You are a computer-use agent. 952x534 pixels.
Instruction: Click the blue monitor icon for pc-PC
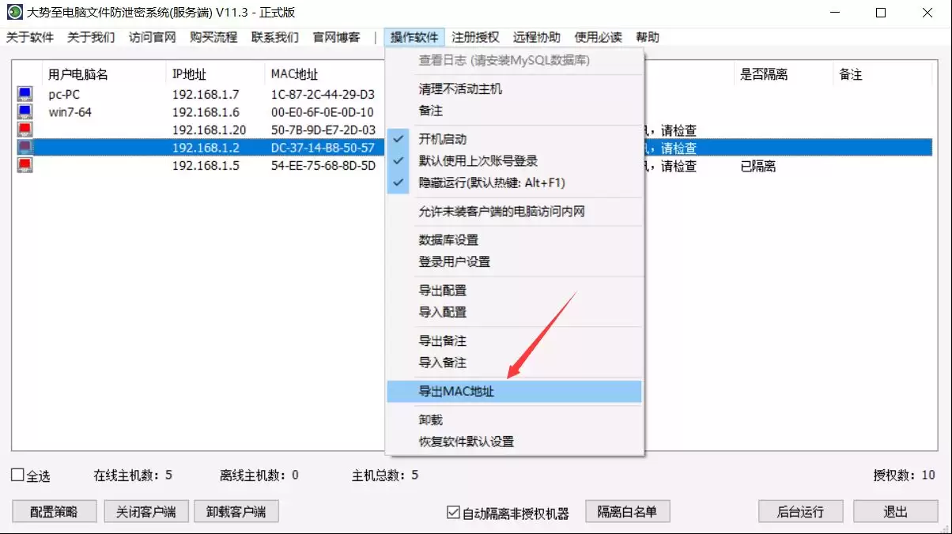pyautogui.click(x=25, y=95)
